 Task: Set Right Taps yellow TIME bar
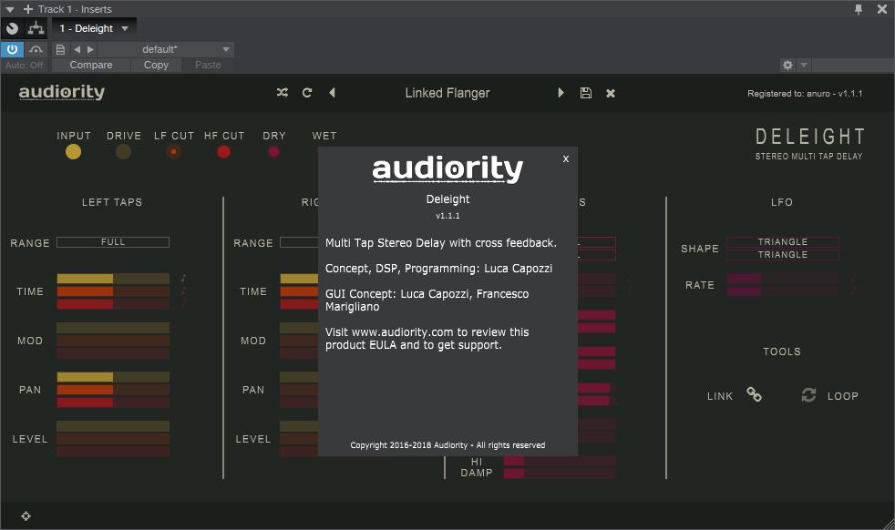pos(299,279)
